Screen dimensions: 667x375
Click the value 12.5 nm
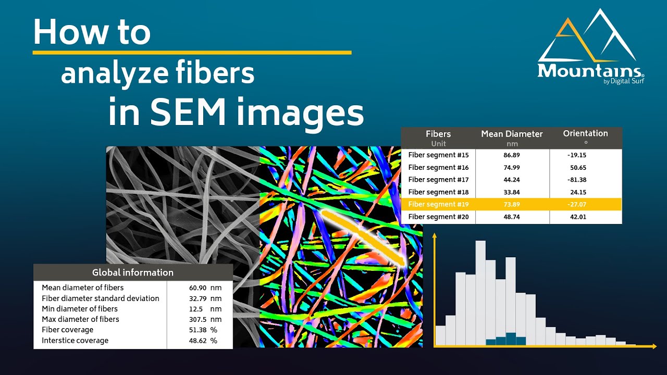coord(205,309)
